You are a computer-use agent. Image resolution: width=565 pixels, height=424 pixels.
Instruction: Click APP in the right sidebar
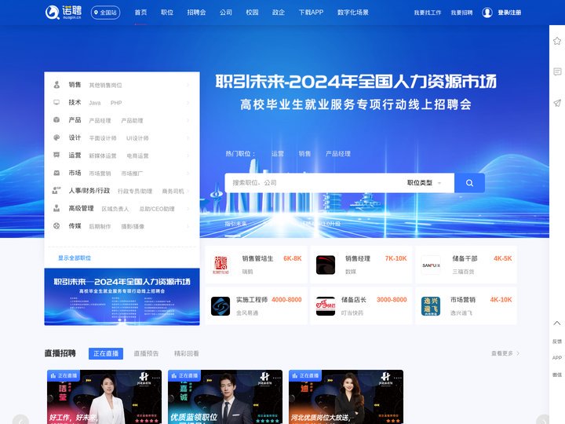[557, 358]
